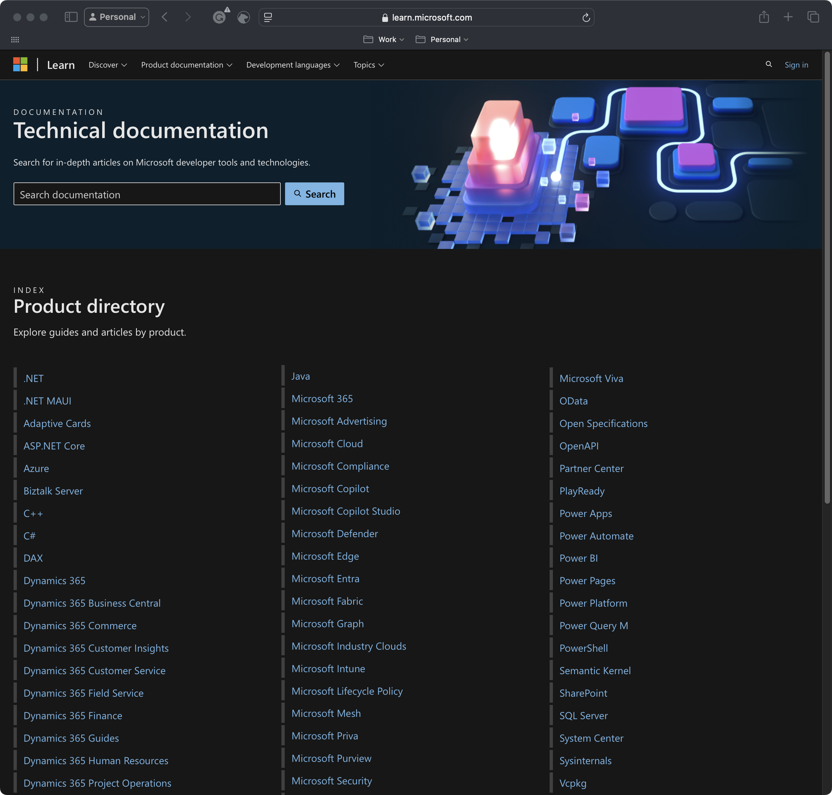The height and width of the screenshot is (795, 832).
Task: Open the Open Specifications link
Action: (603, 423)
